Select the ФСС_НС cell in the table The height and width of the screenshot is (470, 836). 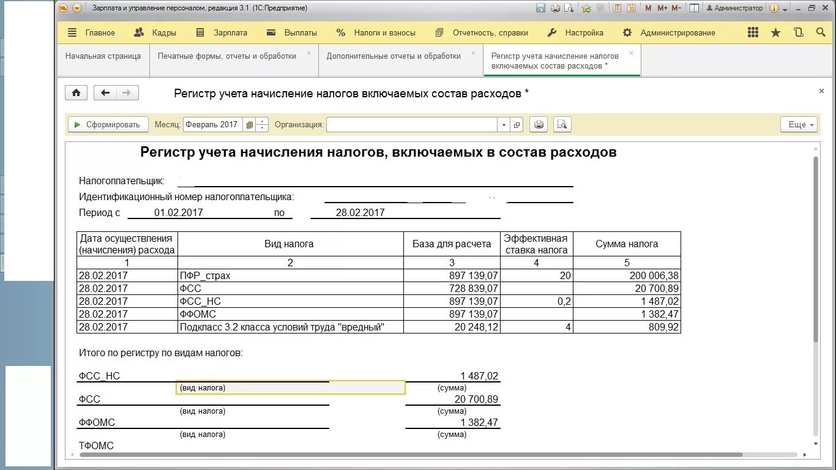(x=290, y=301)
